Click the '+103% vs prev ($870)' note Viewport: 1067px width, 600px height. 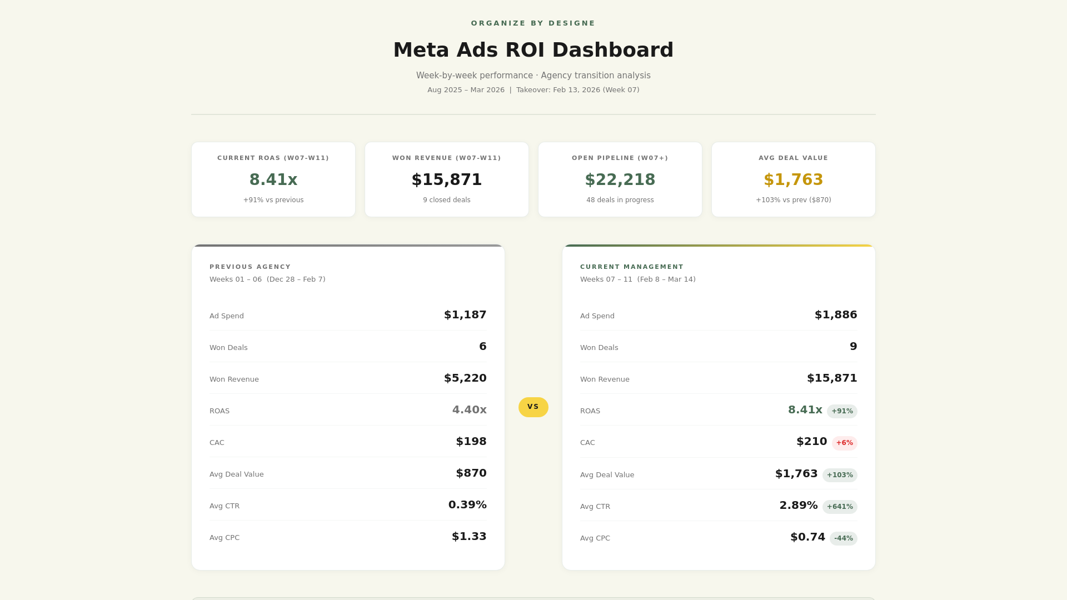click(794, 200)
